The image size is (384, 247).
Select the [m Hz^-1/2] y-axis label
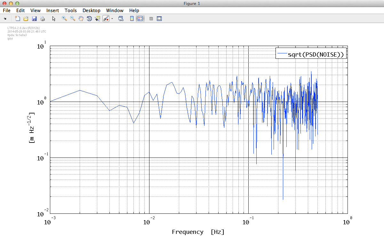click(x=32, y=127)
